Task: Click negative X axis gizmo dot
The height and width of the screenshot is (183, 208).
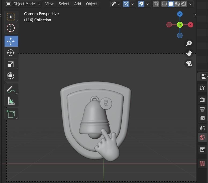Action: [x=169, y=25]
